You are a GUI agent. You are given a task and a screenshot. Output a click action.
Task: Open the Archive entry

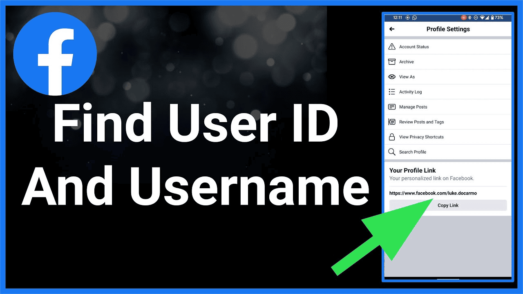coord(448,62)
